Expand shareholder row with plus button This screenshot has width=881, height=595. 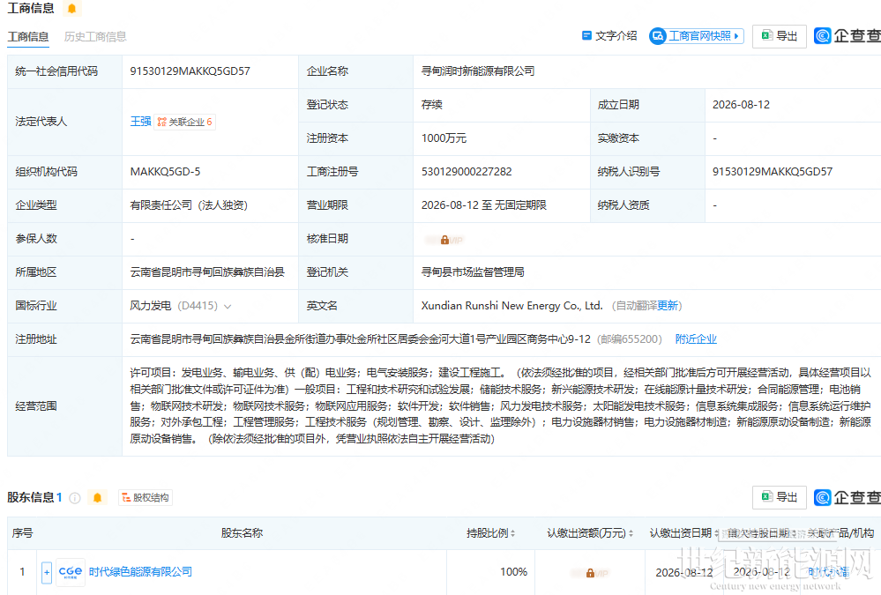point(47,572)
